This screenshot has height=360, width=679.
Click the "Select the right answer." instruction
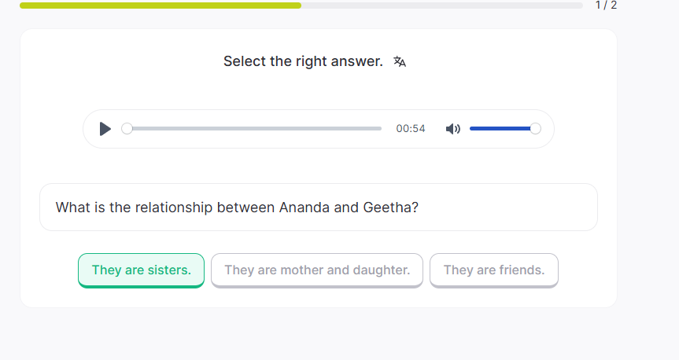[x=303, y=61]
